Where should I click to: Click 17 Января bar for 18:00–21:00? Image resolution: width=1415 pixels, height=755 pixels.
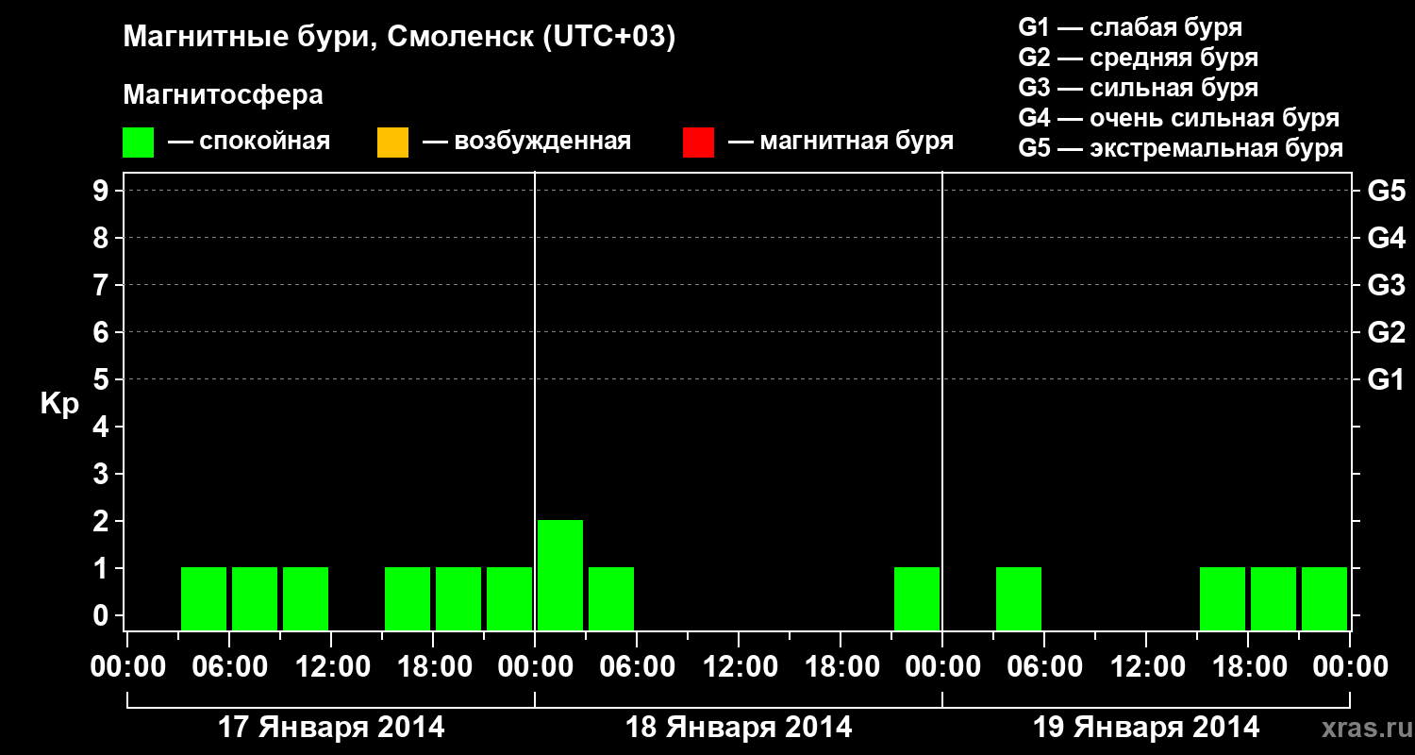pyautogui.click(x=458, y=598)
